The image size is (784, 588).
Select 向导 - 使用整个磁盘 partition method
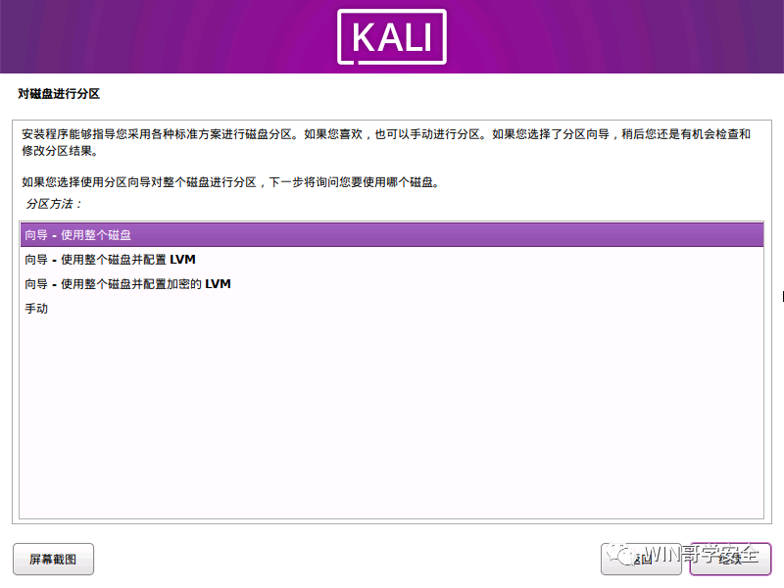pos(391,235)
